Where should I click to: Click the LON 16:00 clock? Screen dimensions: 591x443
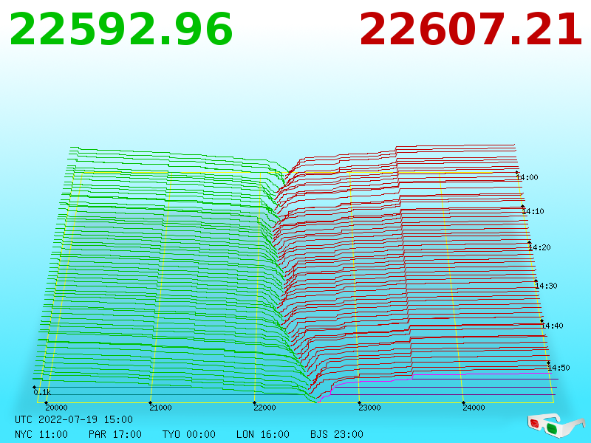(263, 434)
